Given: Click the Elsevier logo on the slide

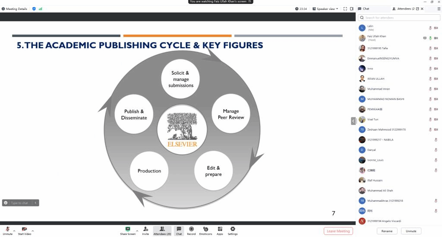Looking at the screenshot, I should (182, 130).
